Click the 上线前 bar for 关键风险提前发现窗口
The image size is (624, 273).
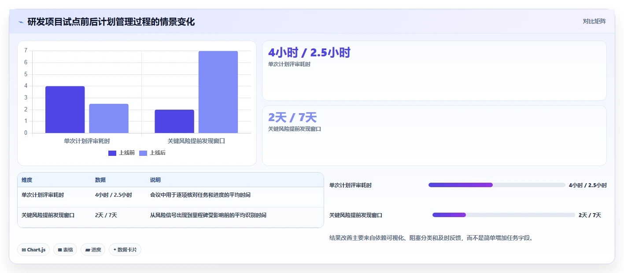pyautogui.click(x=174, y=121)
